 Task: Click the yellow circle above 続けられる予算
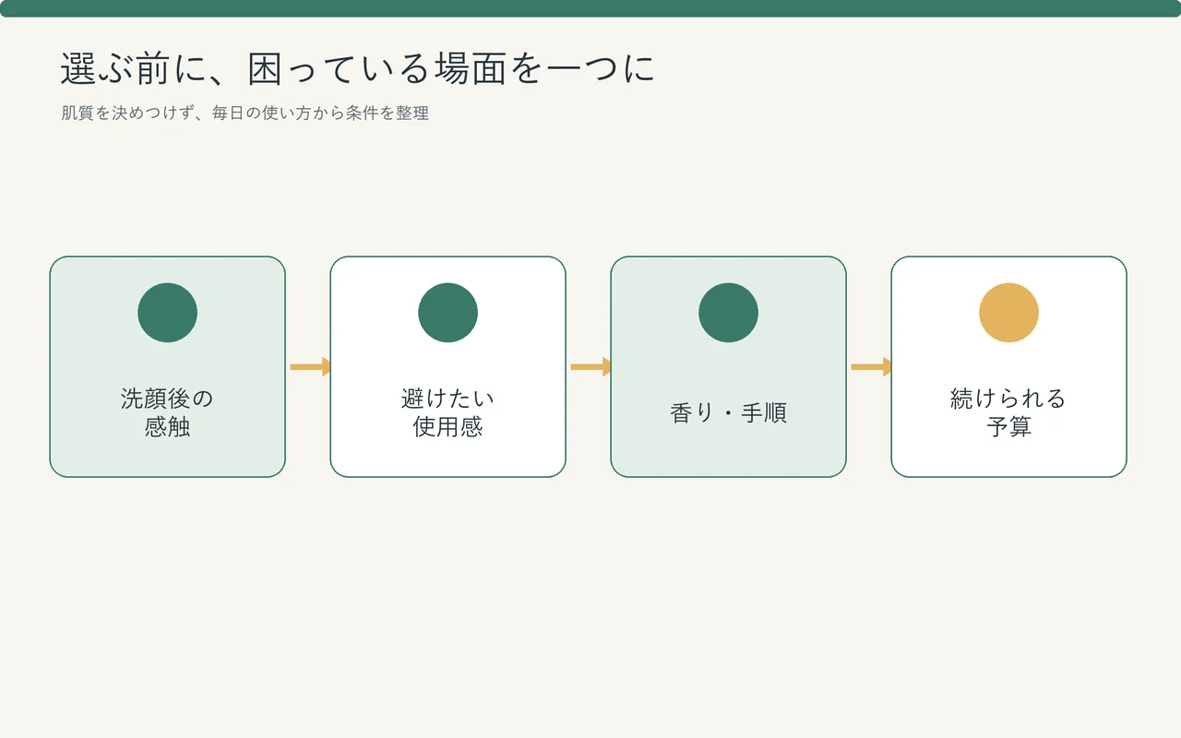coord(1008,313)
